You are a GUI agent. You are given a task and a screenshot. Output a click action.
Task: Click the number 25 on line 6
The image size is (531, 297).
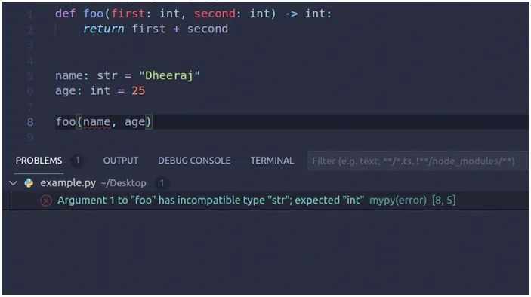tap(138, 91)
